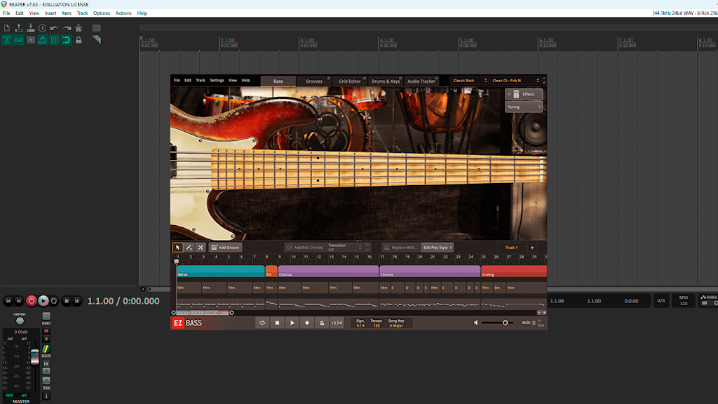The height and width of the screenshot is (404, 718).
Task: Click the Add/Edit Chords button
Action: [304, 248]
